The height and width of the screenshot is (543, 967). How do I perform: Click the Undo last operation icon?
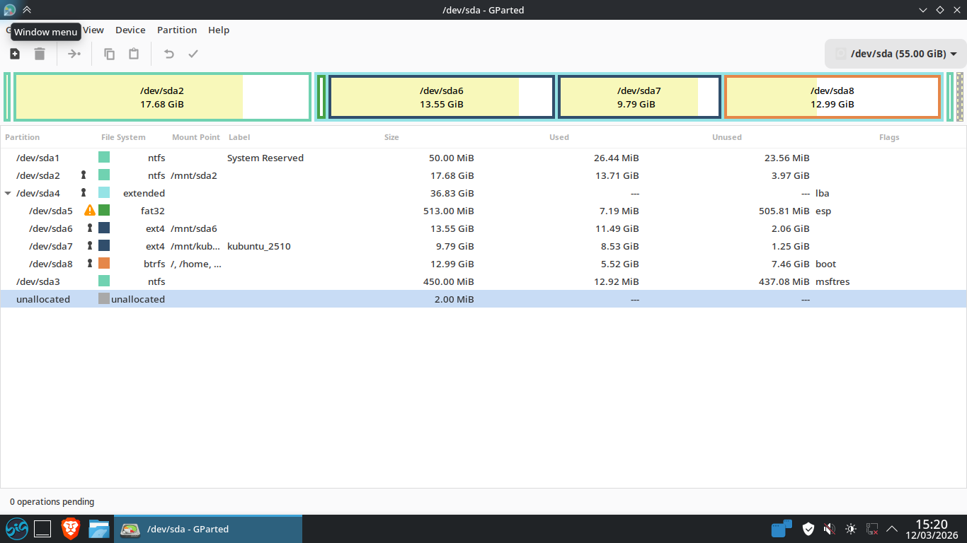[168, 54]
